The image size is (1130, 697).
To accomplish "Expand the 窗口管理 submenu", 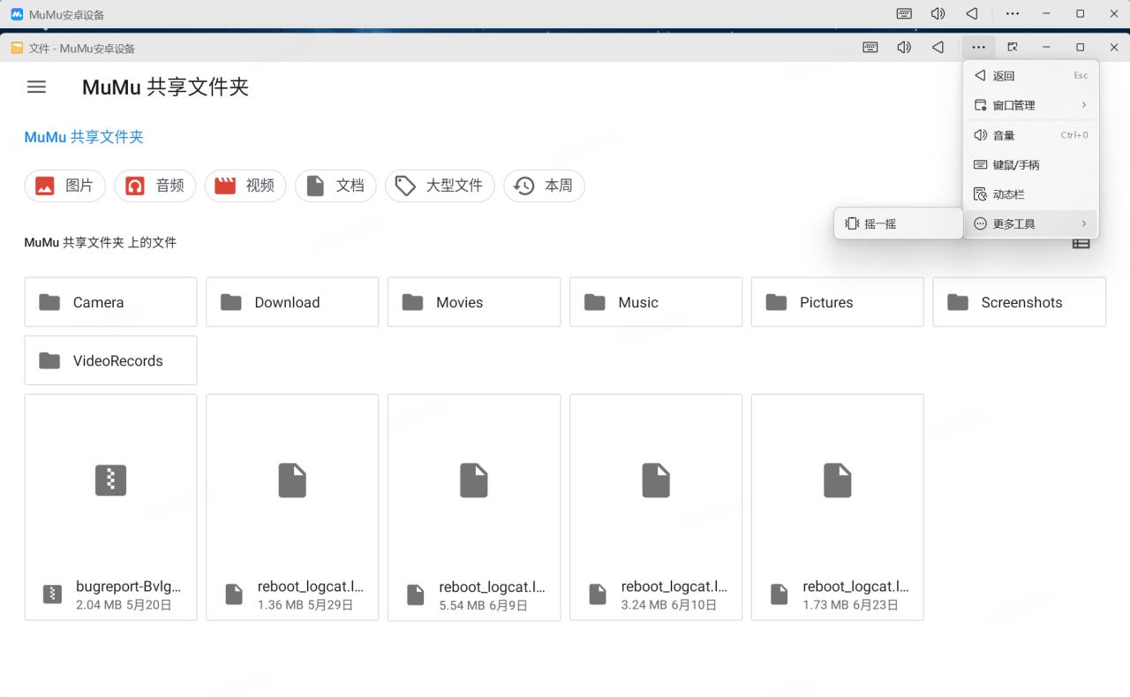I will (x=1030, y=105).
